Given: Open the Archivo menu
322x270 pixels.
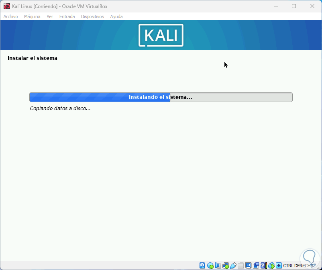Looking at the screenshot, I should point(11,16).
